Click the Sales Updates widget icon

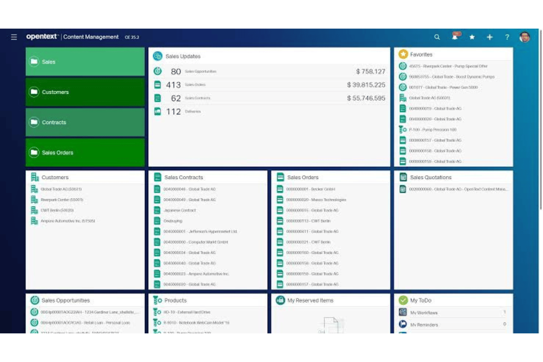[x=158, y=56]
